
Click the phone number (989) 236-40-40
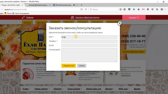[133, 36]
